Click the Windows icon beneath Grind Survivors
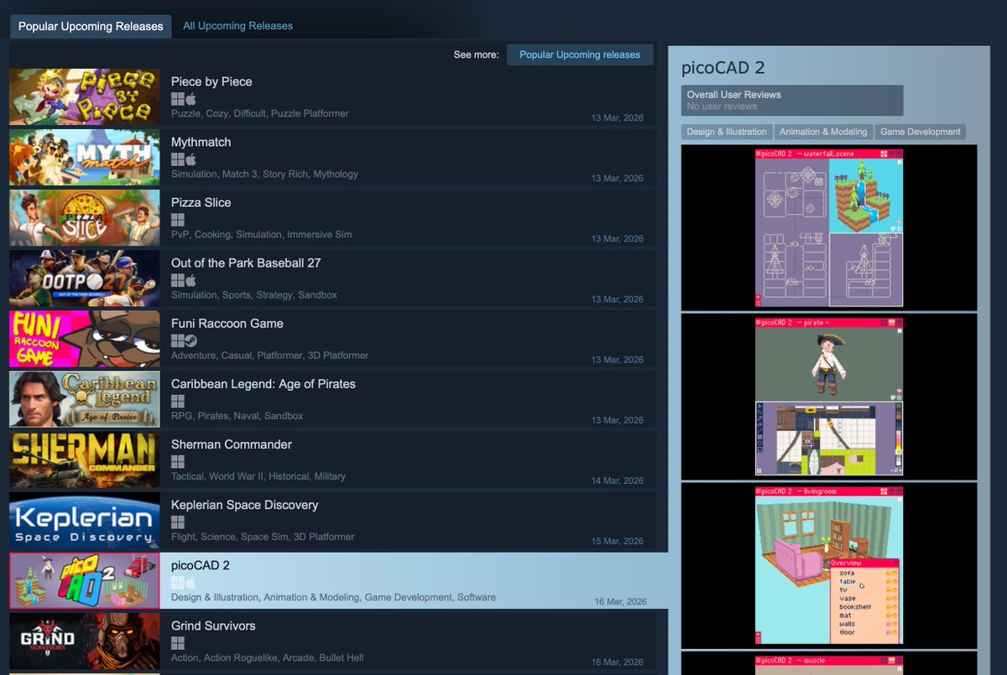 177,642
